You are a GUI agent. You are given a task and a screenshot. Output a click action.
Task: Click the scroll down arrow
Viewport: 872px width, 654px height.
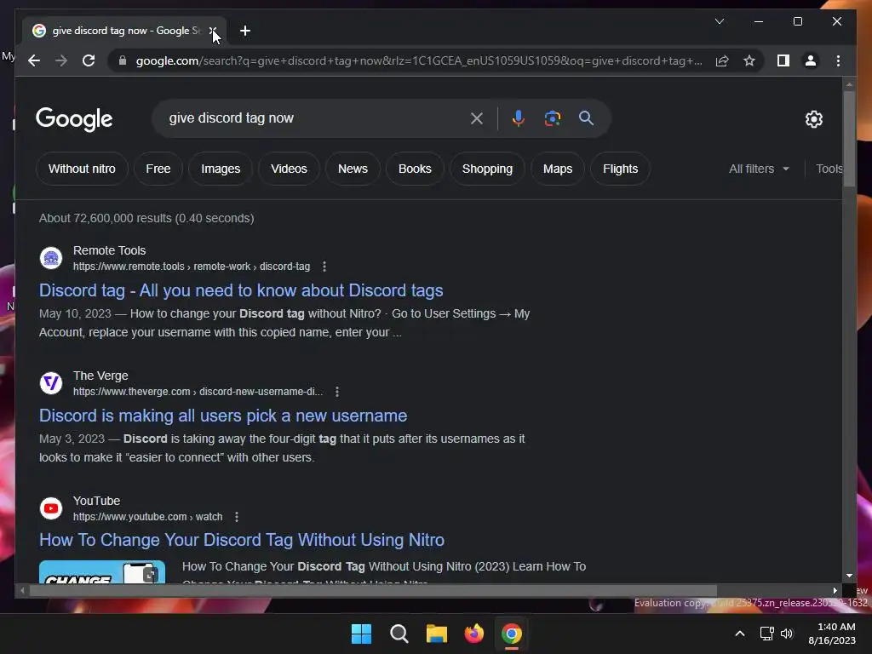849,577
